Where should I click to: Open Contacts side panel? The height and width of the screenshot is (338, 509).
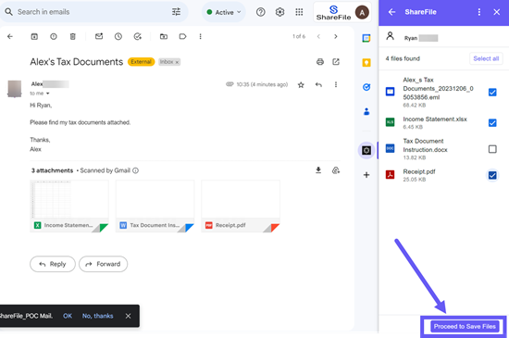[366, 111]
